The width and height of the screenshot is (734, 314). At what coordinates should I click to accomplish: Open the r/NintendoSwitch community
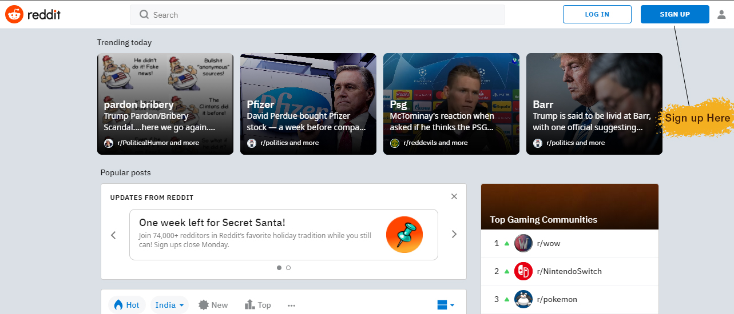coord(570,271)
